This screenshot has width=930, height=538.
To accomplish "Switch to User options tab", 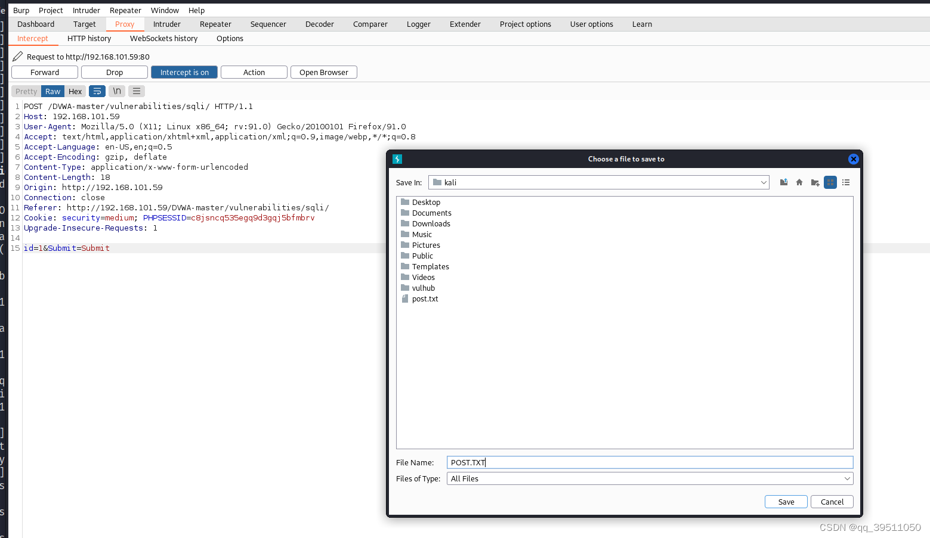I will (x=592, y=24).
